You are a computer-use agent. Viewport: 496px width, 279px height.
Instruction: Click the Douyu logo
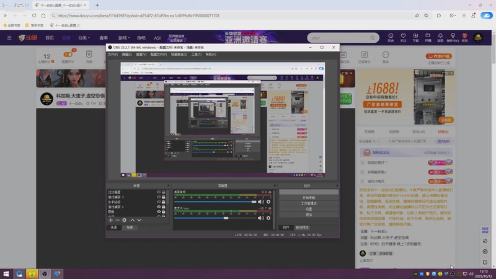28,38
